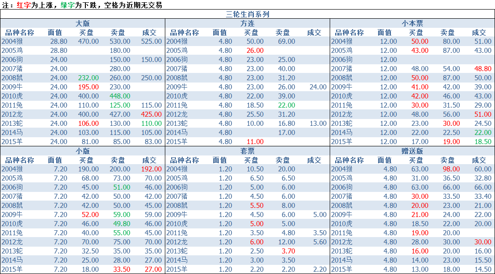Select 24.00 成交 in 方连 2009牛 row

click(x=318, y=87)
